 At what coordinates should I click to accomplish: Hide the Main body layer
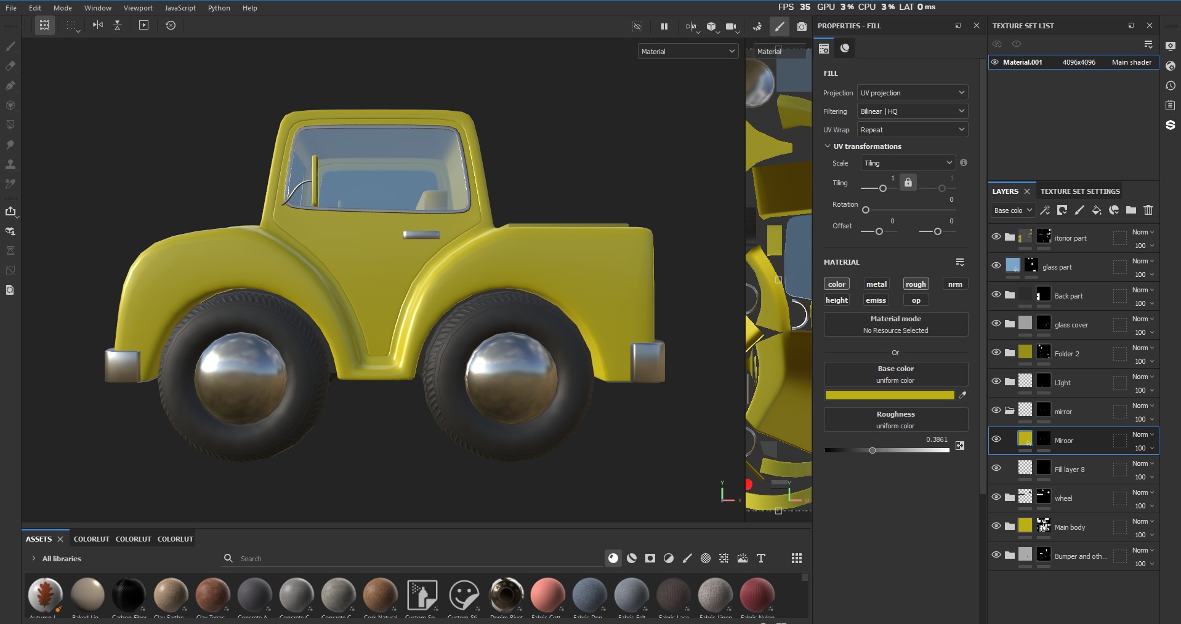(x=996, y=526)
